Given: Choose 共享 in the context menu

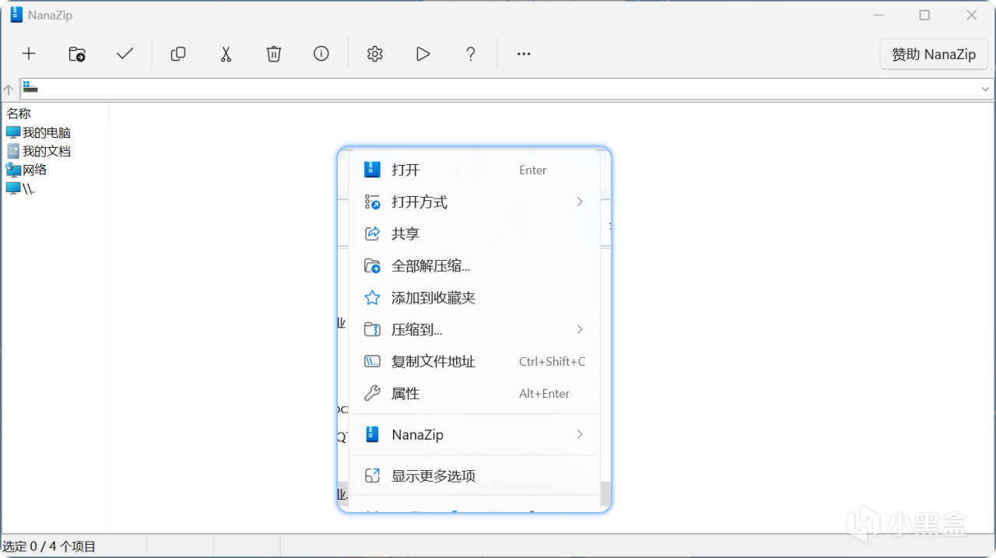Looking at the screenshot, I should coord(475,233).
